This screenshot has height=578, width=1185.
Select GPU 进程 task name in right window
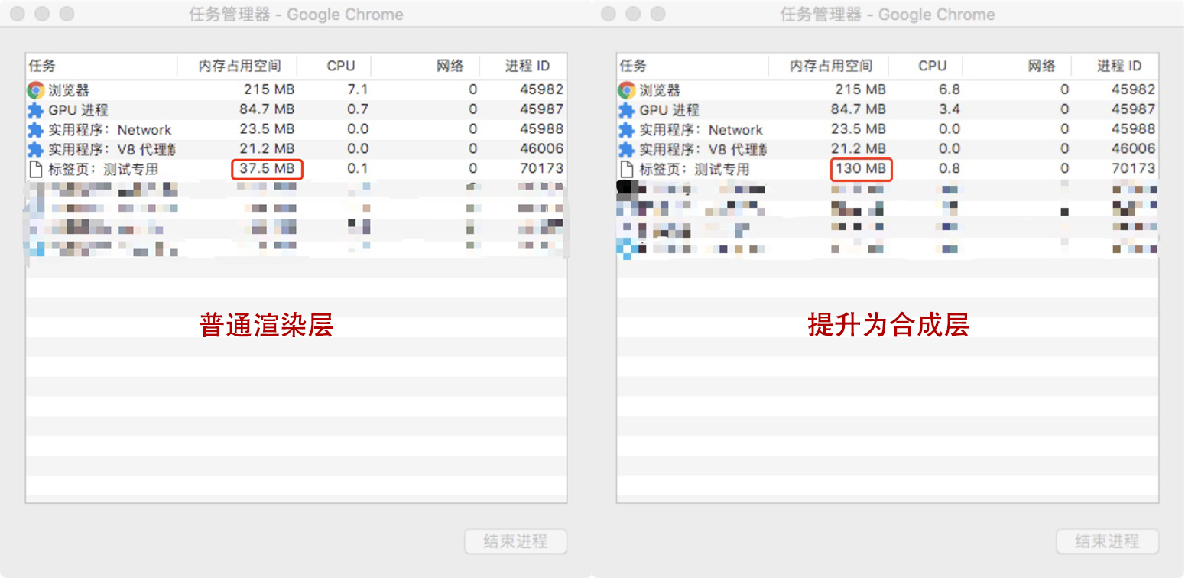click(669, 110)
